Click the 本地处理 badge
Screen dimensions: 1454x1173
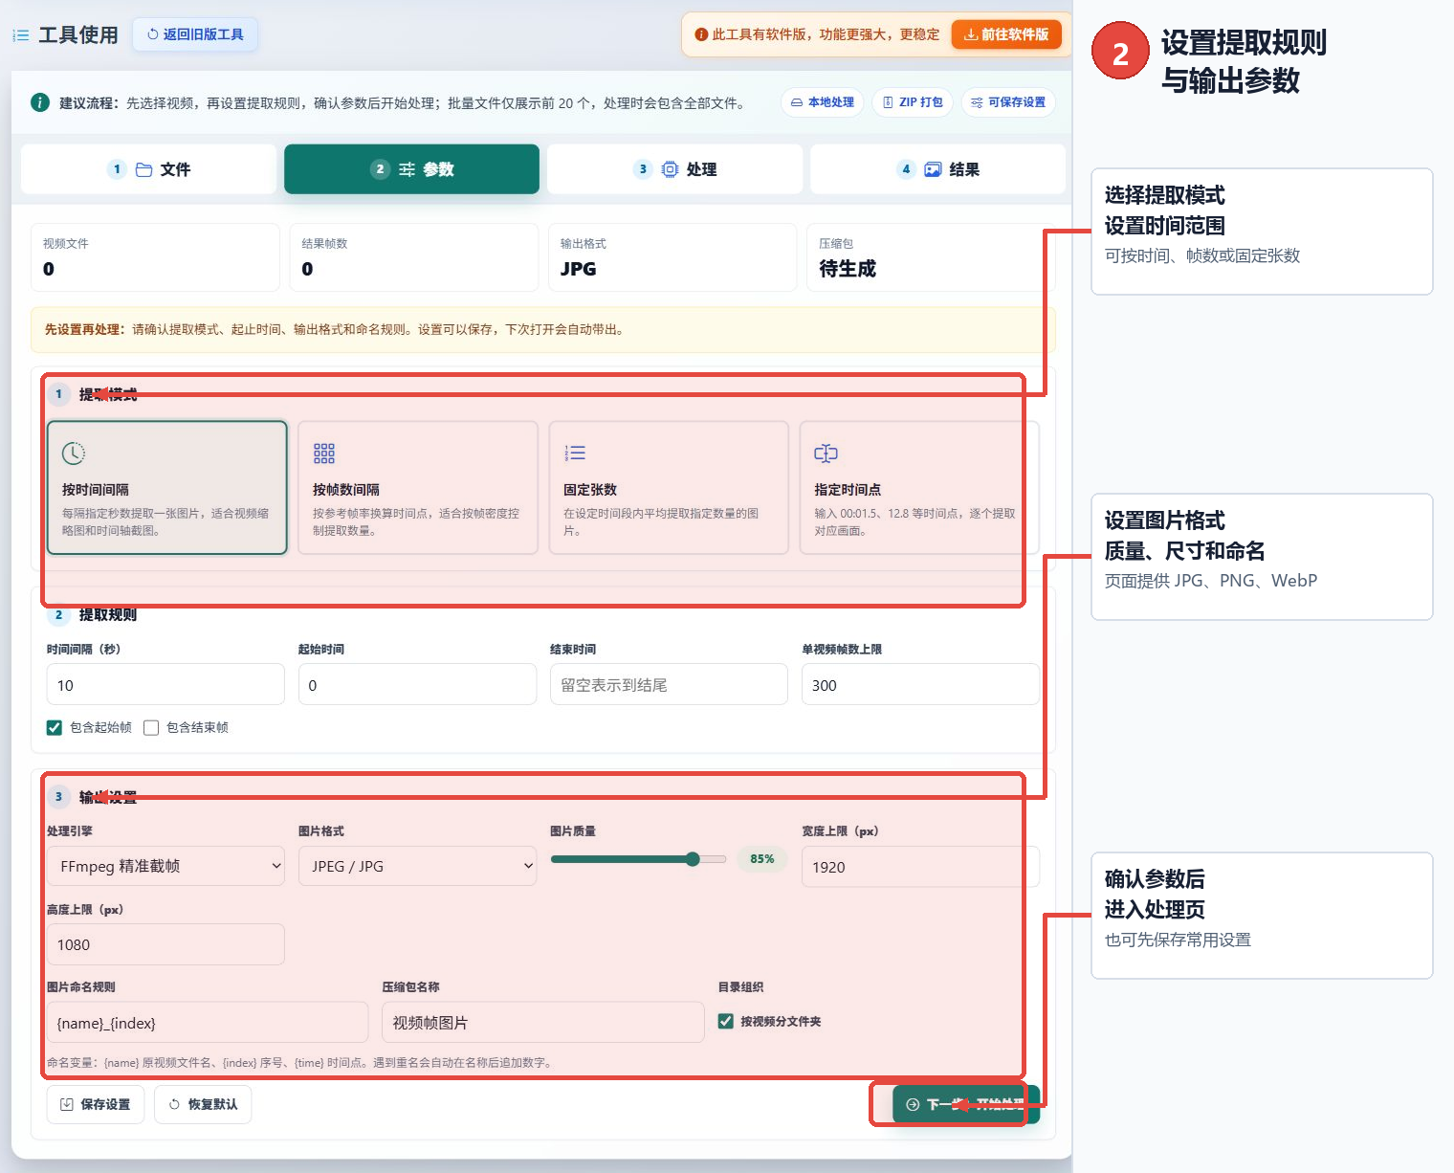(823, 102)
